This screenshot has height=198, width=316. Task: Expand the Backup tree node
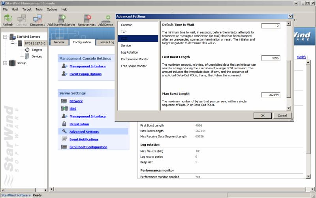click(5, 63)
